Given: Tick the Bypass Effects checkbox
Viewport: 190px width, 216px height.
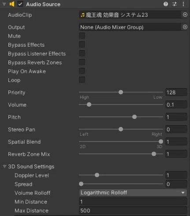Looking at the screenshot, I should (x=82, y=45).
